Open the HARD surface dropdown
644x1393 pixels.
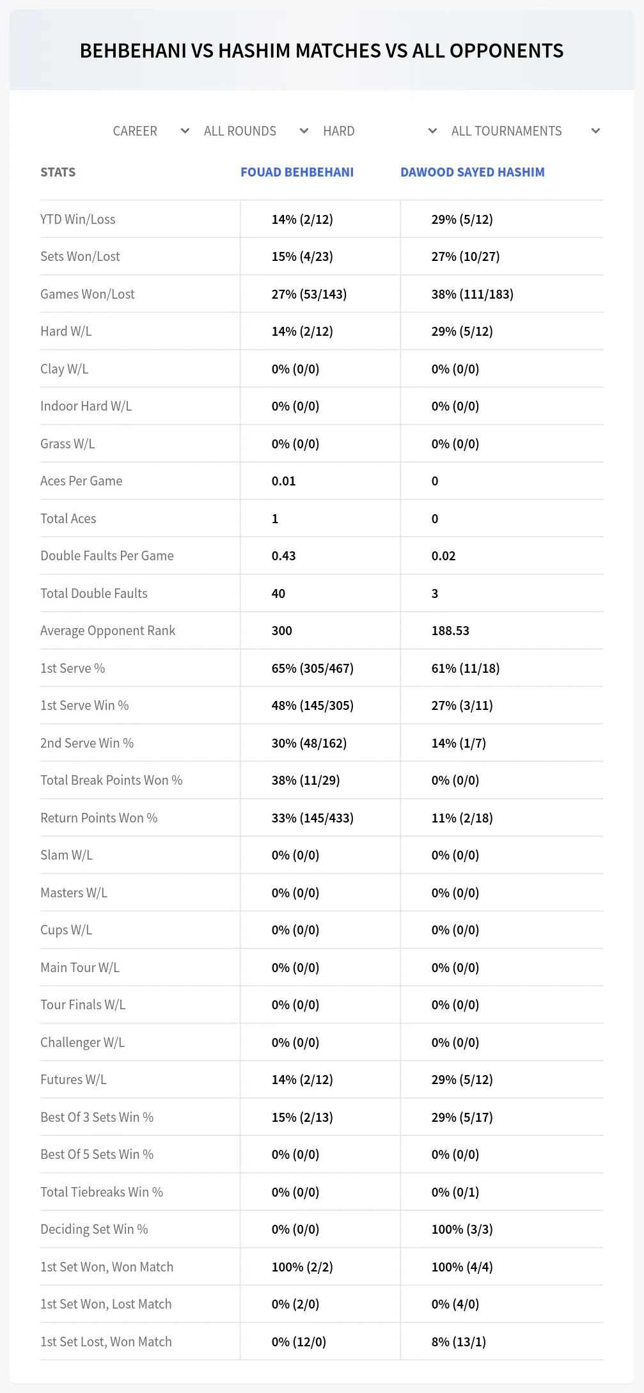(380, 131)
